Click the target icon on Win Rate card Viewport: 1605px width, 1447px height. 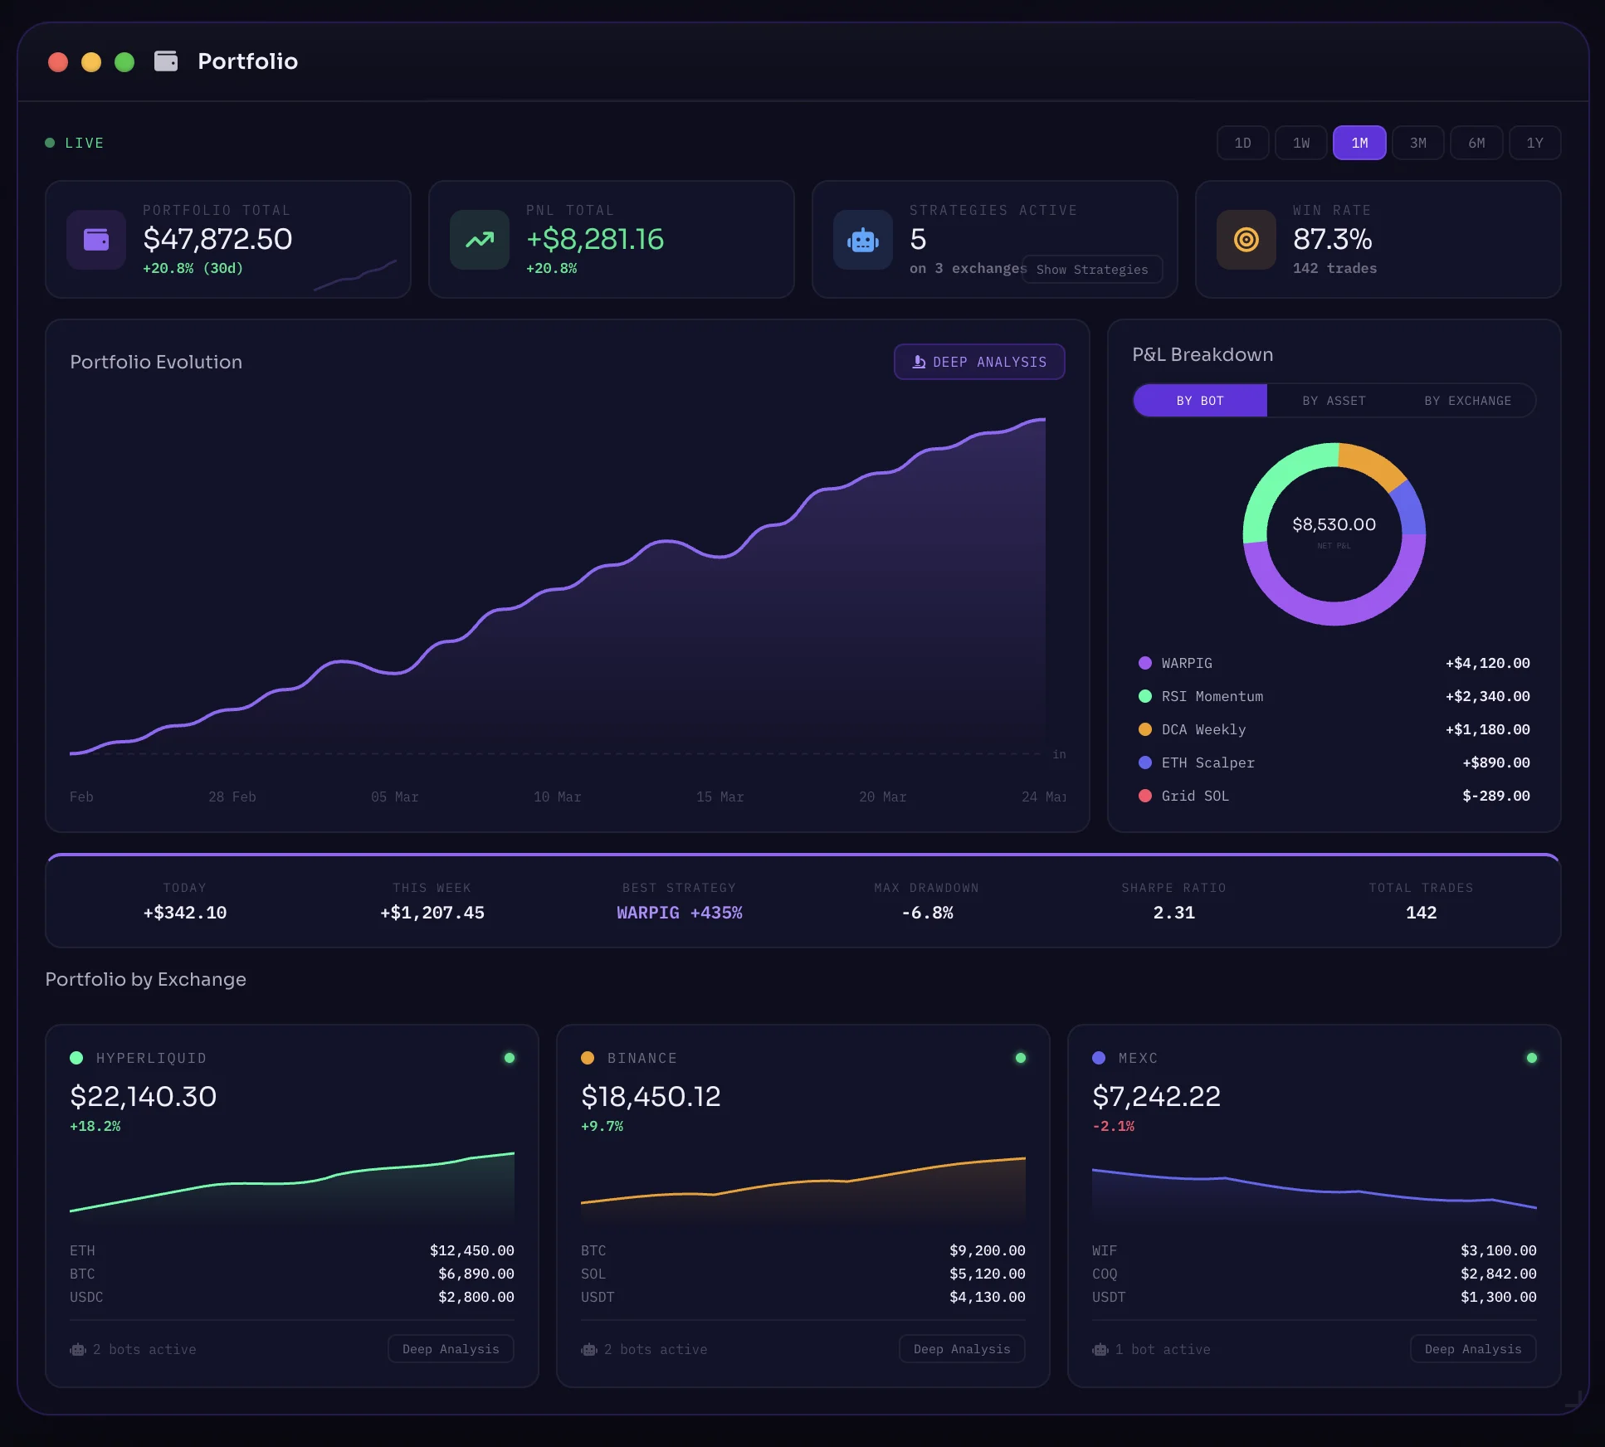[x=1246, y=240]
